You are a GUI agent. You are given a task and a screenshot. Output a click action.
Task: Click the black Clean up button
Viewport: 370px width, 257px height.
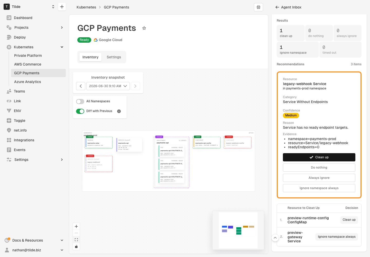[x=319, y=157]
